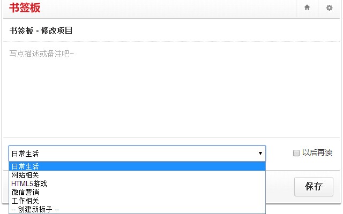The height and width of the screenshot is (214, 343).
Task: Click the 以后再读 label text
Action: (x=317, y=152)
